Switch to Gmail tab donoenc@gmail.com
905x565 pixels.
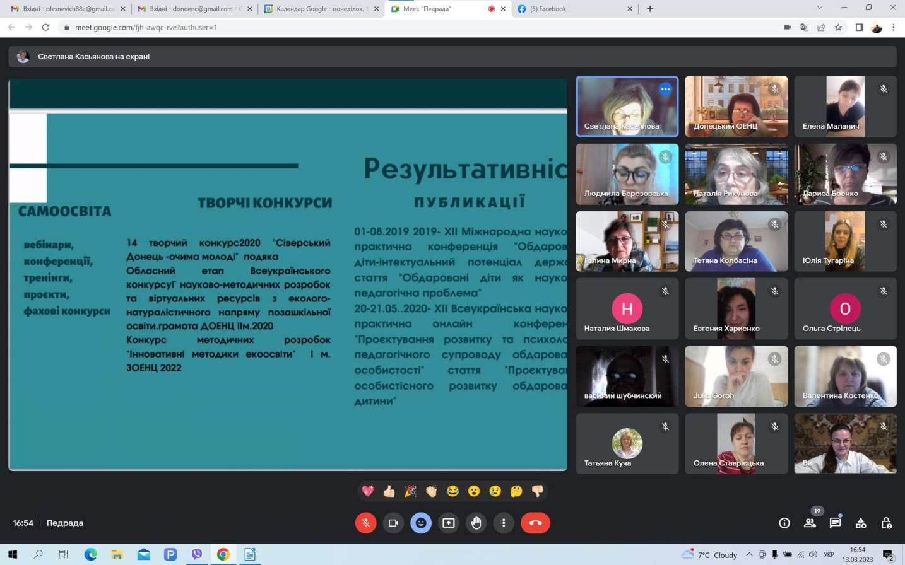tap(194, 9)
